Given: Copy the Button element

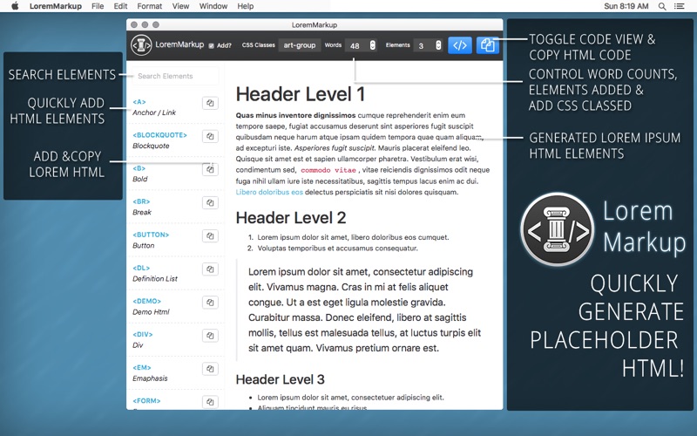Looking at the screenshot, I should coord(210,235).
